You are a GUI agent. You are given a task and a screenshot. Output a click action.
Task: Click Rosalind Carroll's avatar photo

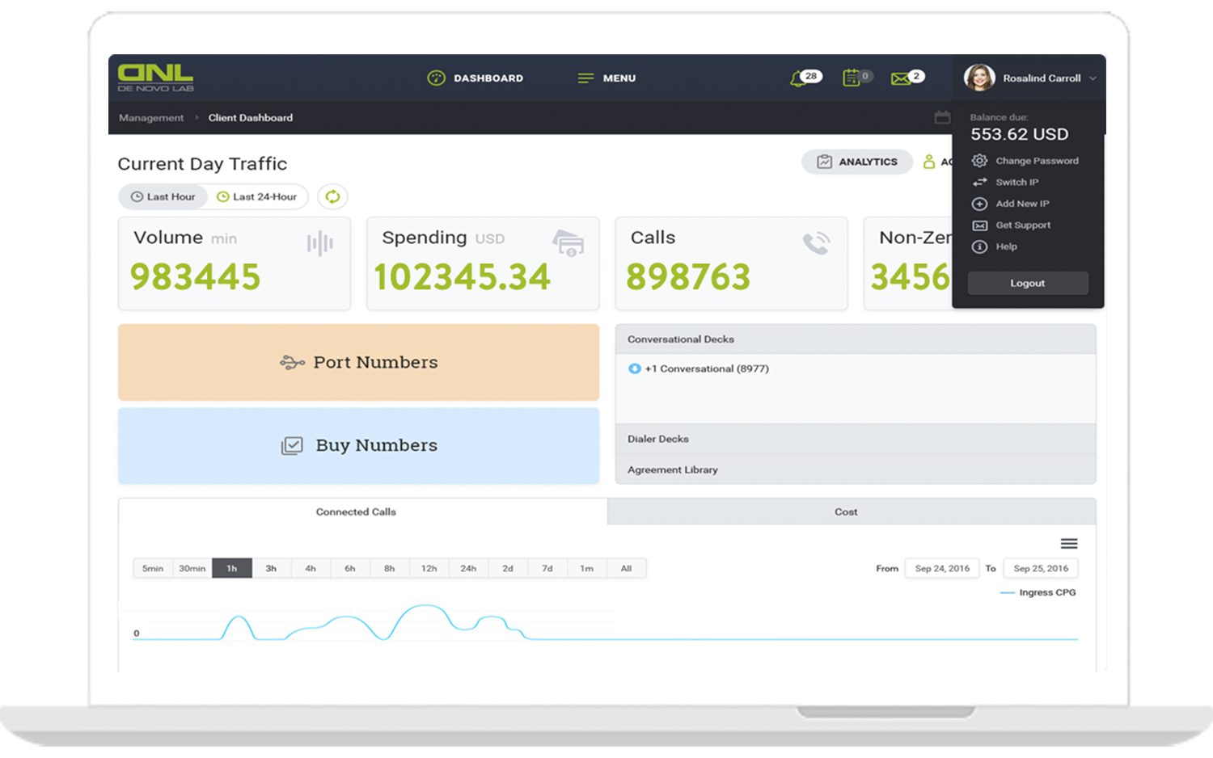979,78
